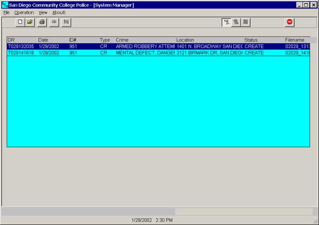
Task: Open the Operation menu
Action: [24, 13]
